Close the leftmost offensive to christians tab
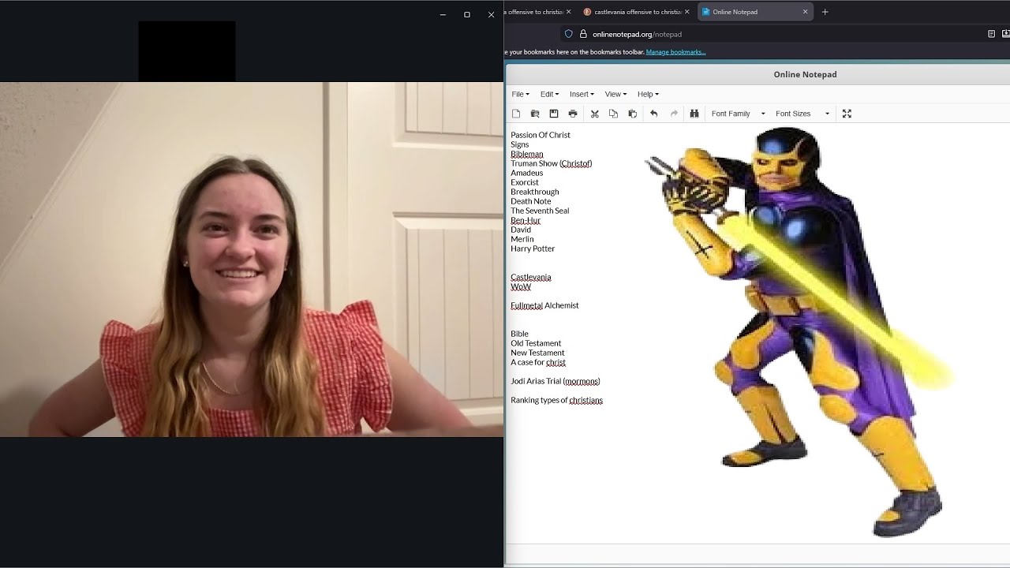 tap(568, 12)
